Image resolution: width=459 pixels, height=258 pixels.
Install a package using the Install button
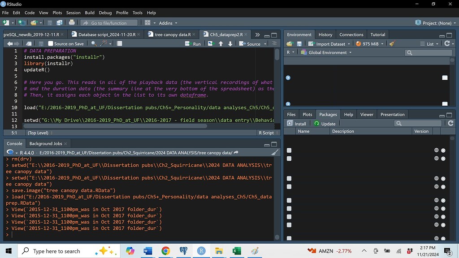[297, 123]
